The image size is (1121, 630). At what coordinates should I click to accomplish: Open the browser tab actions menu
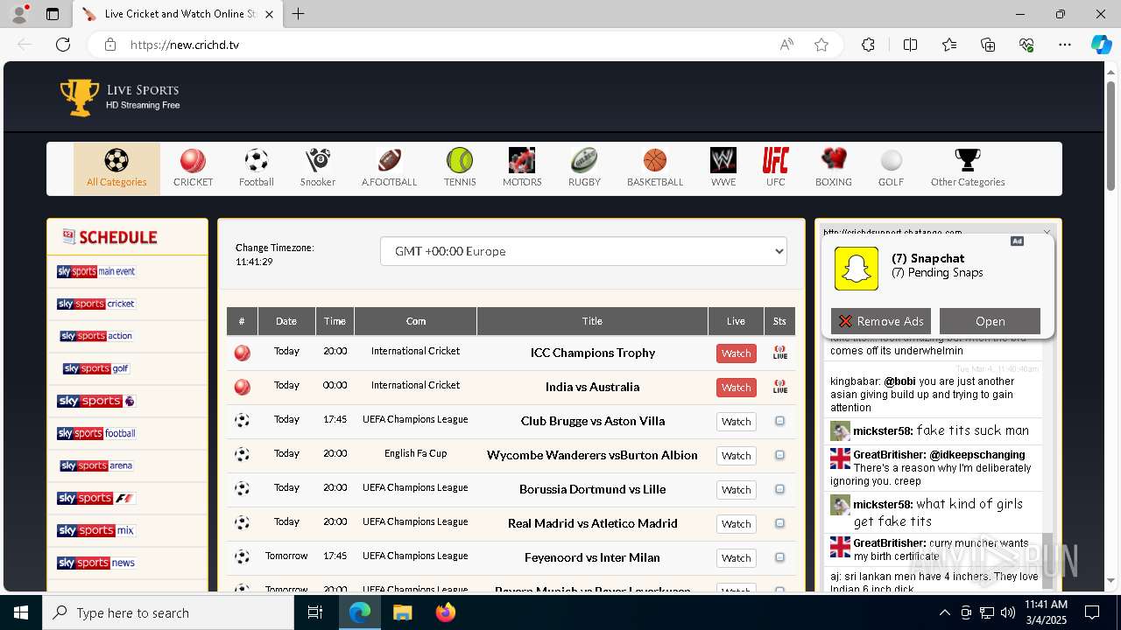53,14
